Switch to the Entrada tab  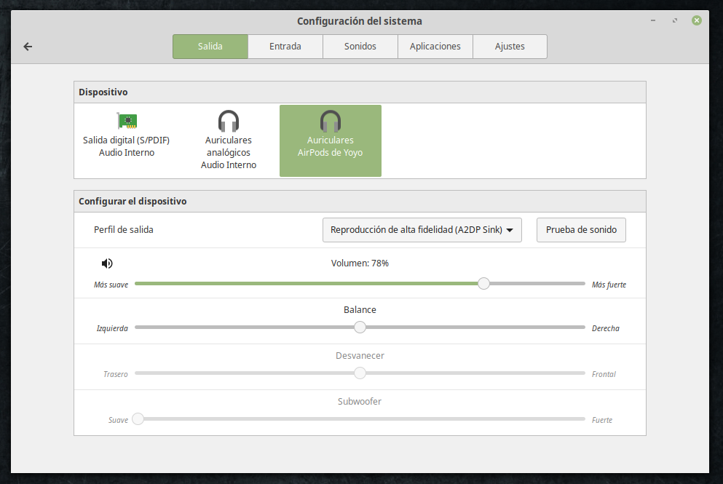pos(285,47)
